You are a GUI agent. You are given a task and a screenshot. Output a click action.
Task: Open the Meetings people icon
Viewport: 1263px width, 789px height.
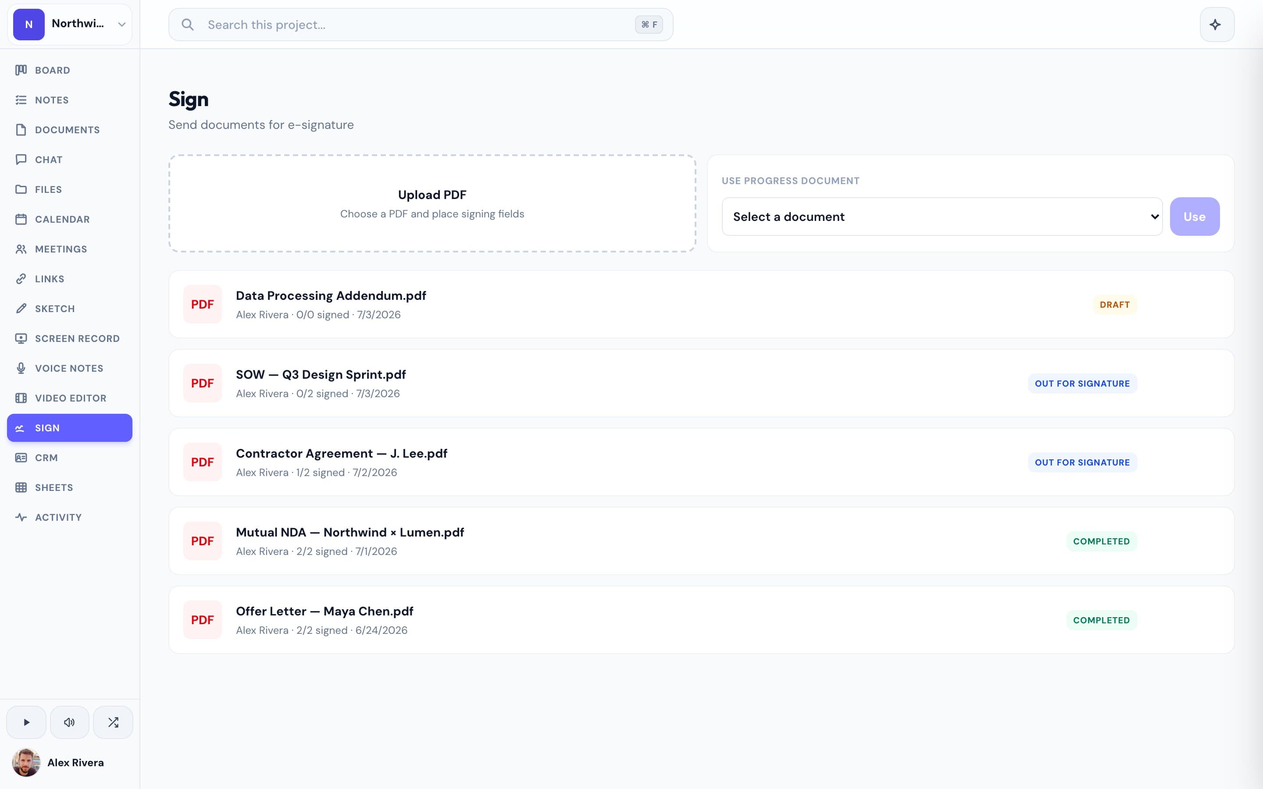point(21,249)
